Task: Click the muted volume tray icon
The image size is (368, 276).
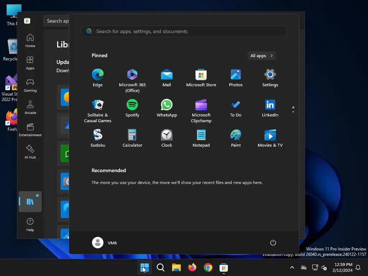Action: pos(324,267)
